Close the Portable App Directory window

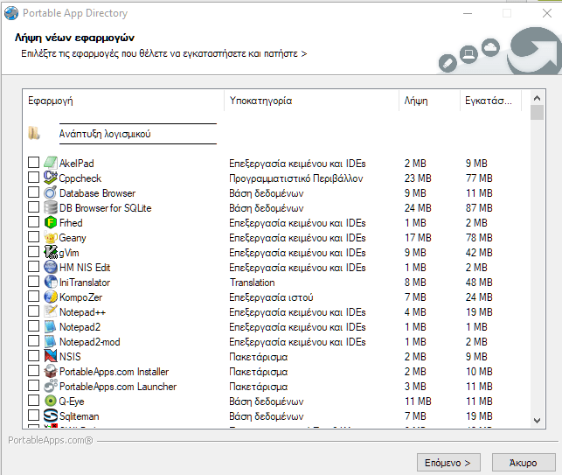pyautogui.click(x=547, y=13)
